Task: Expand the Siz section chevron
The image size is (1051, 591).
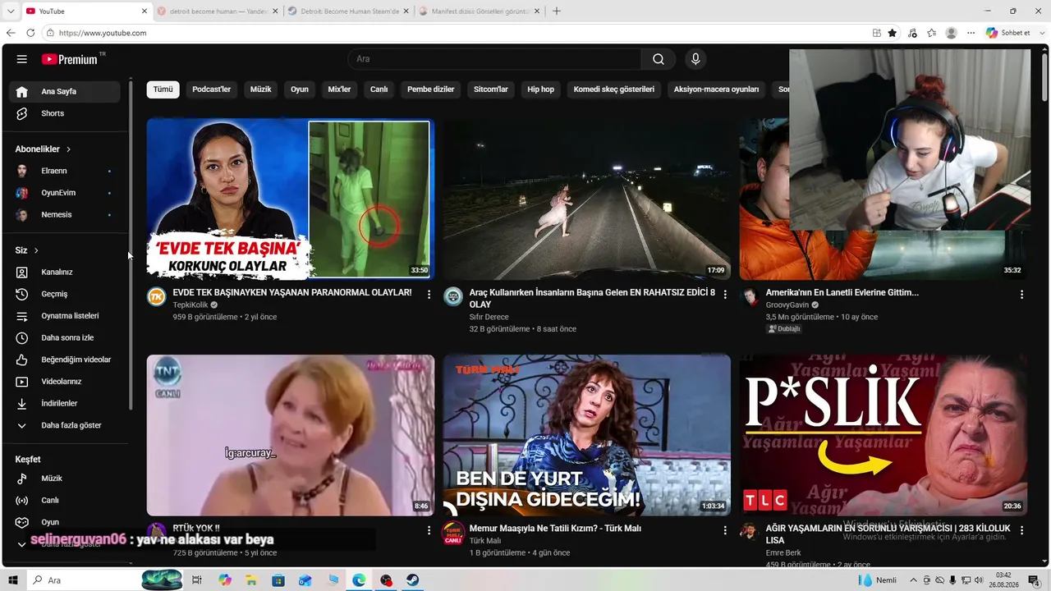Action: coord(36,250)
